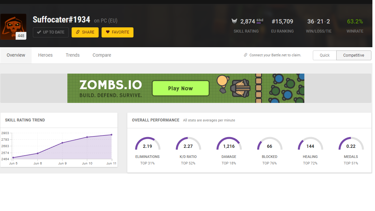375x211 pixels.
Task: Click the ZOMBS.IO banner logo text
Action: [110, 85]
